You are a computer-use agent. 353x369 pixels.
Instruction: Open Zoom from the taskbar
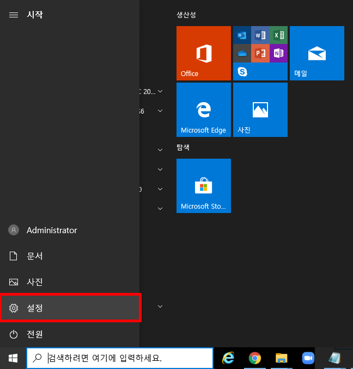click(x=308, y=358)
